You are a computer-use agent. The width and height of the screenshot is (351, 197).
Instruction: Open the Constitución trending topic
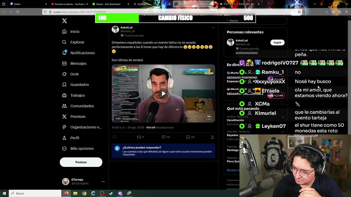tap(235, 120)
